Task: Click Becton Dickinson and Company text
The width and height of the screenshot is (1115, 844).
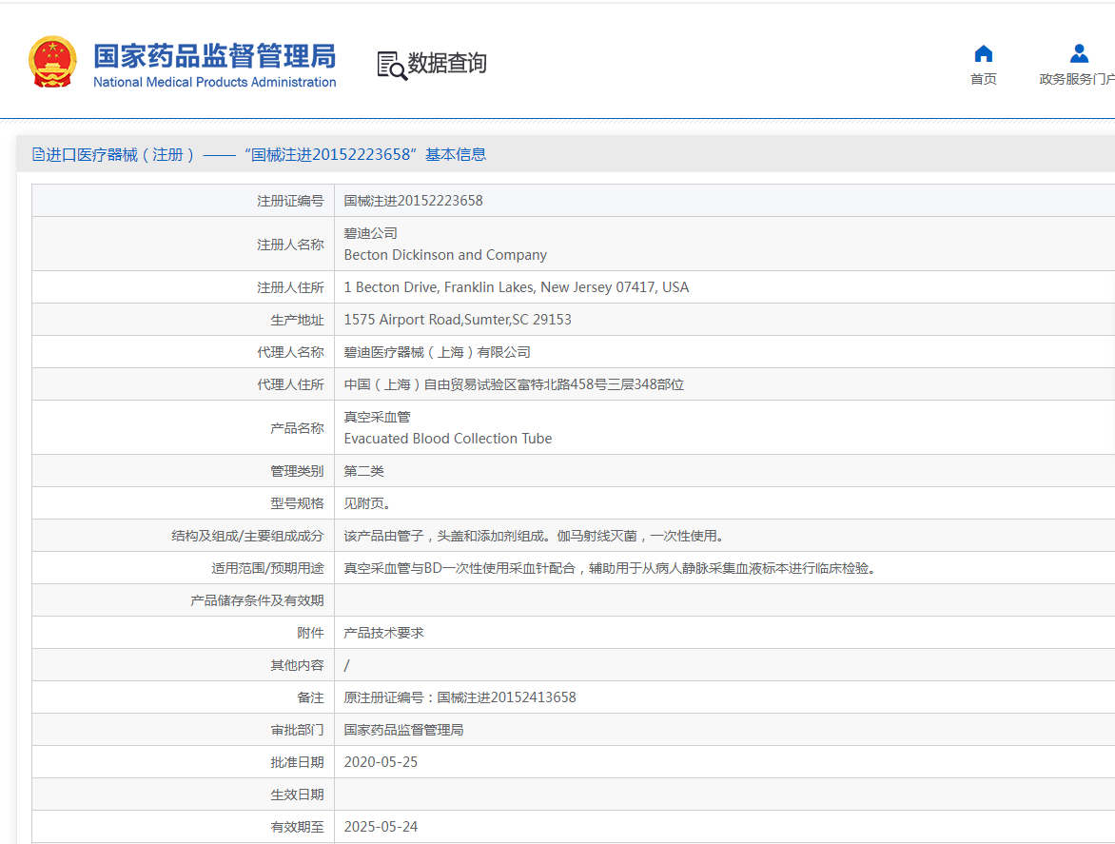Action: tap(445, 255)
